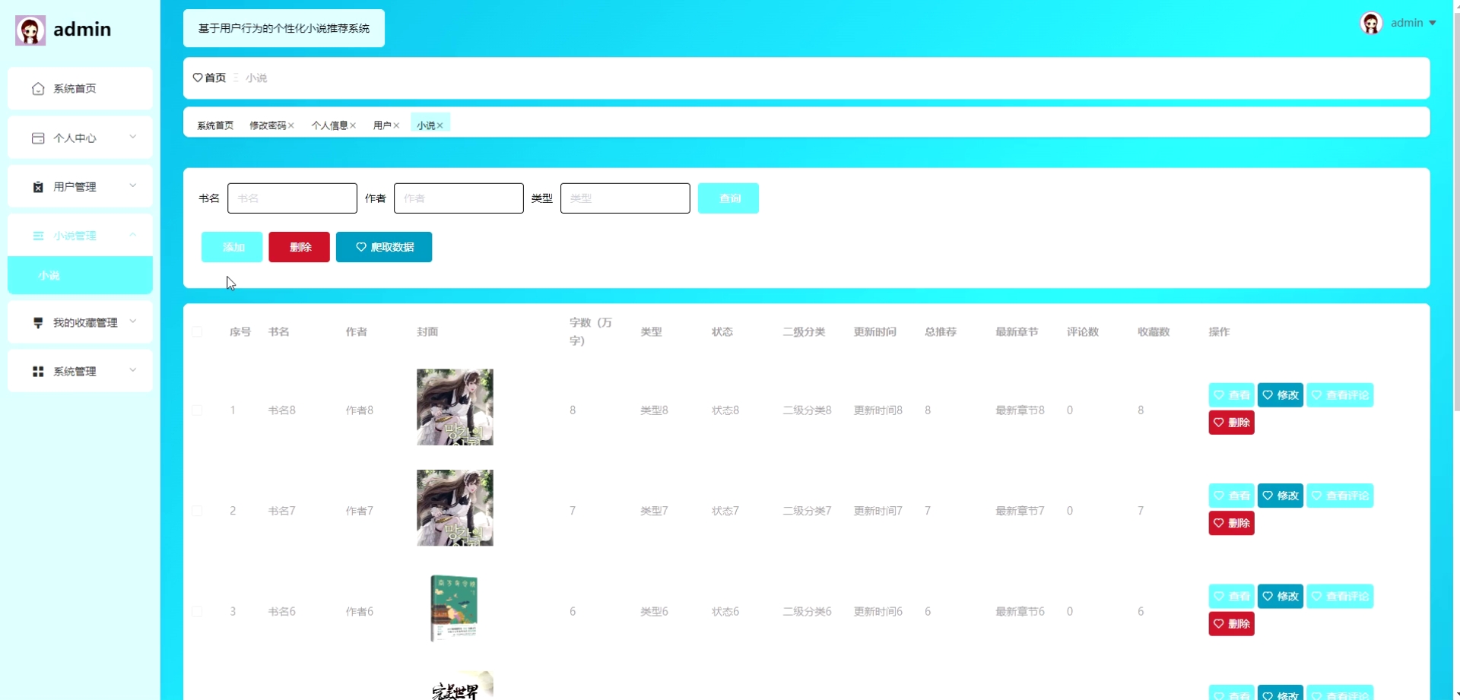This screenshot has width=1460, height=700.
Task: Select the checkbox for row 书名6
Action: 197,612
